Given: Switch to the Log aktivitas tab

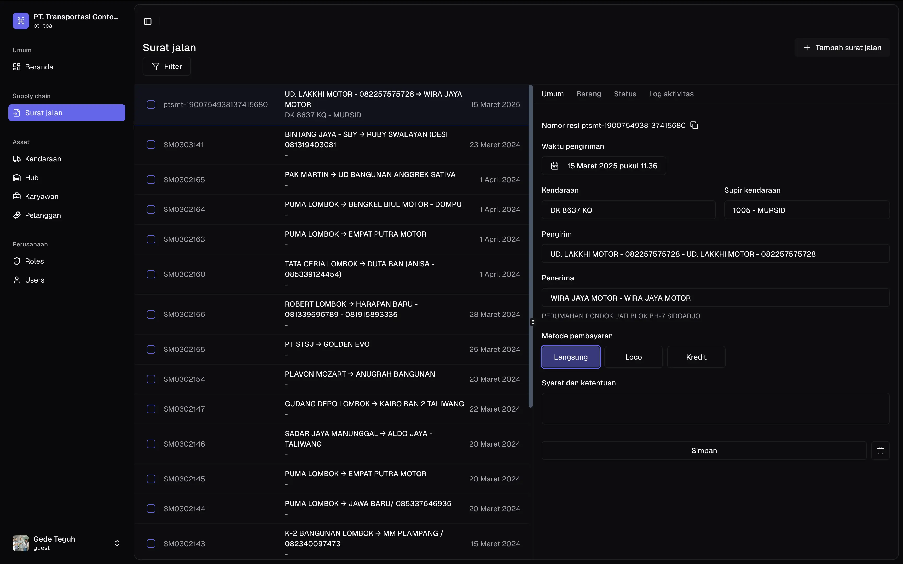Looking at the screenshot, I should coord(671,94).
